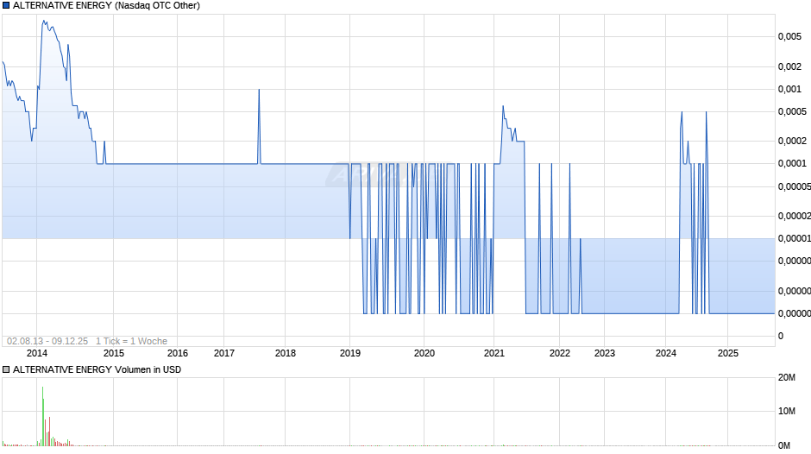Click the chart title ALTERNATIVE ENERGY (Nasdaq OTC Other)
This screenshot has height=454, width=811.
[x=106, y=6]
